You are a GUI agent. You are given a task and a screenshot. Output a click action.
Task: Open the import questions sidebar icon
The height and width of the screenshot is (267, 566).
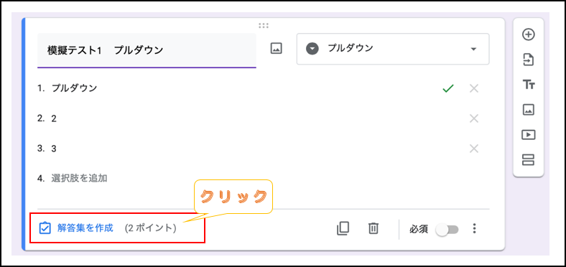(529, 60)
